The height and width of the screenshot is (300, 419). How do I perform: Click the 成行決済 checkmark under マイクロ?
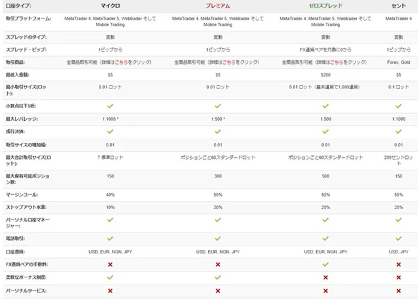(x=110, y=131)
